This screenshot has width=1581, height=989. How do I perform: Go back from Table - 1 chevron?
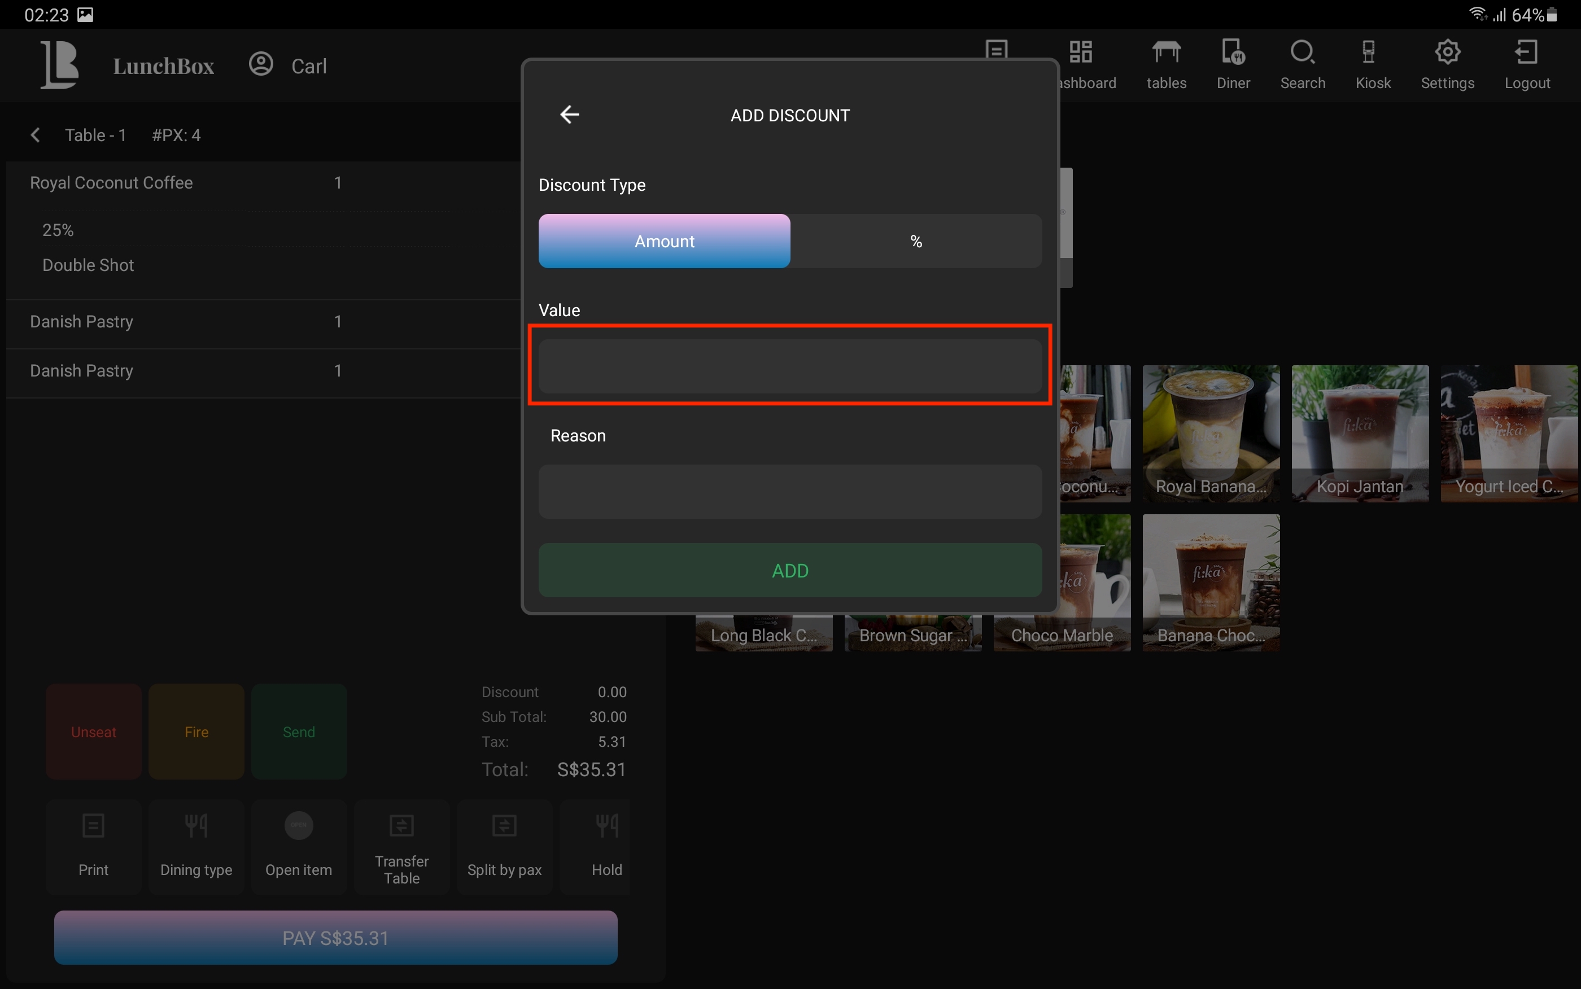tap(36, 135)
